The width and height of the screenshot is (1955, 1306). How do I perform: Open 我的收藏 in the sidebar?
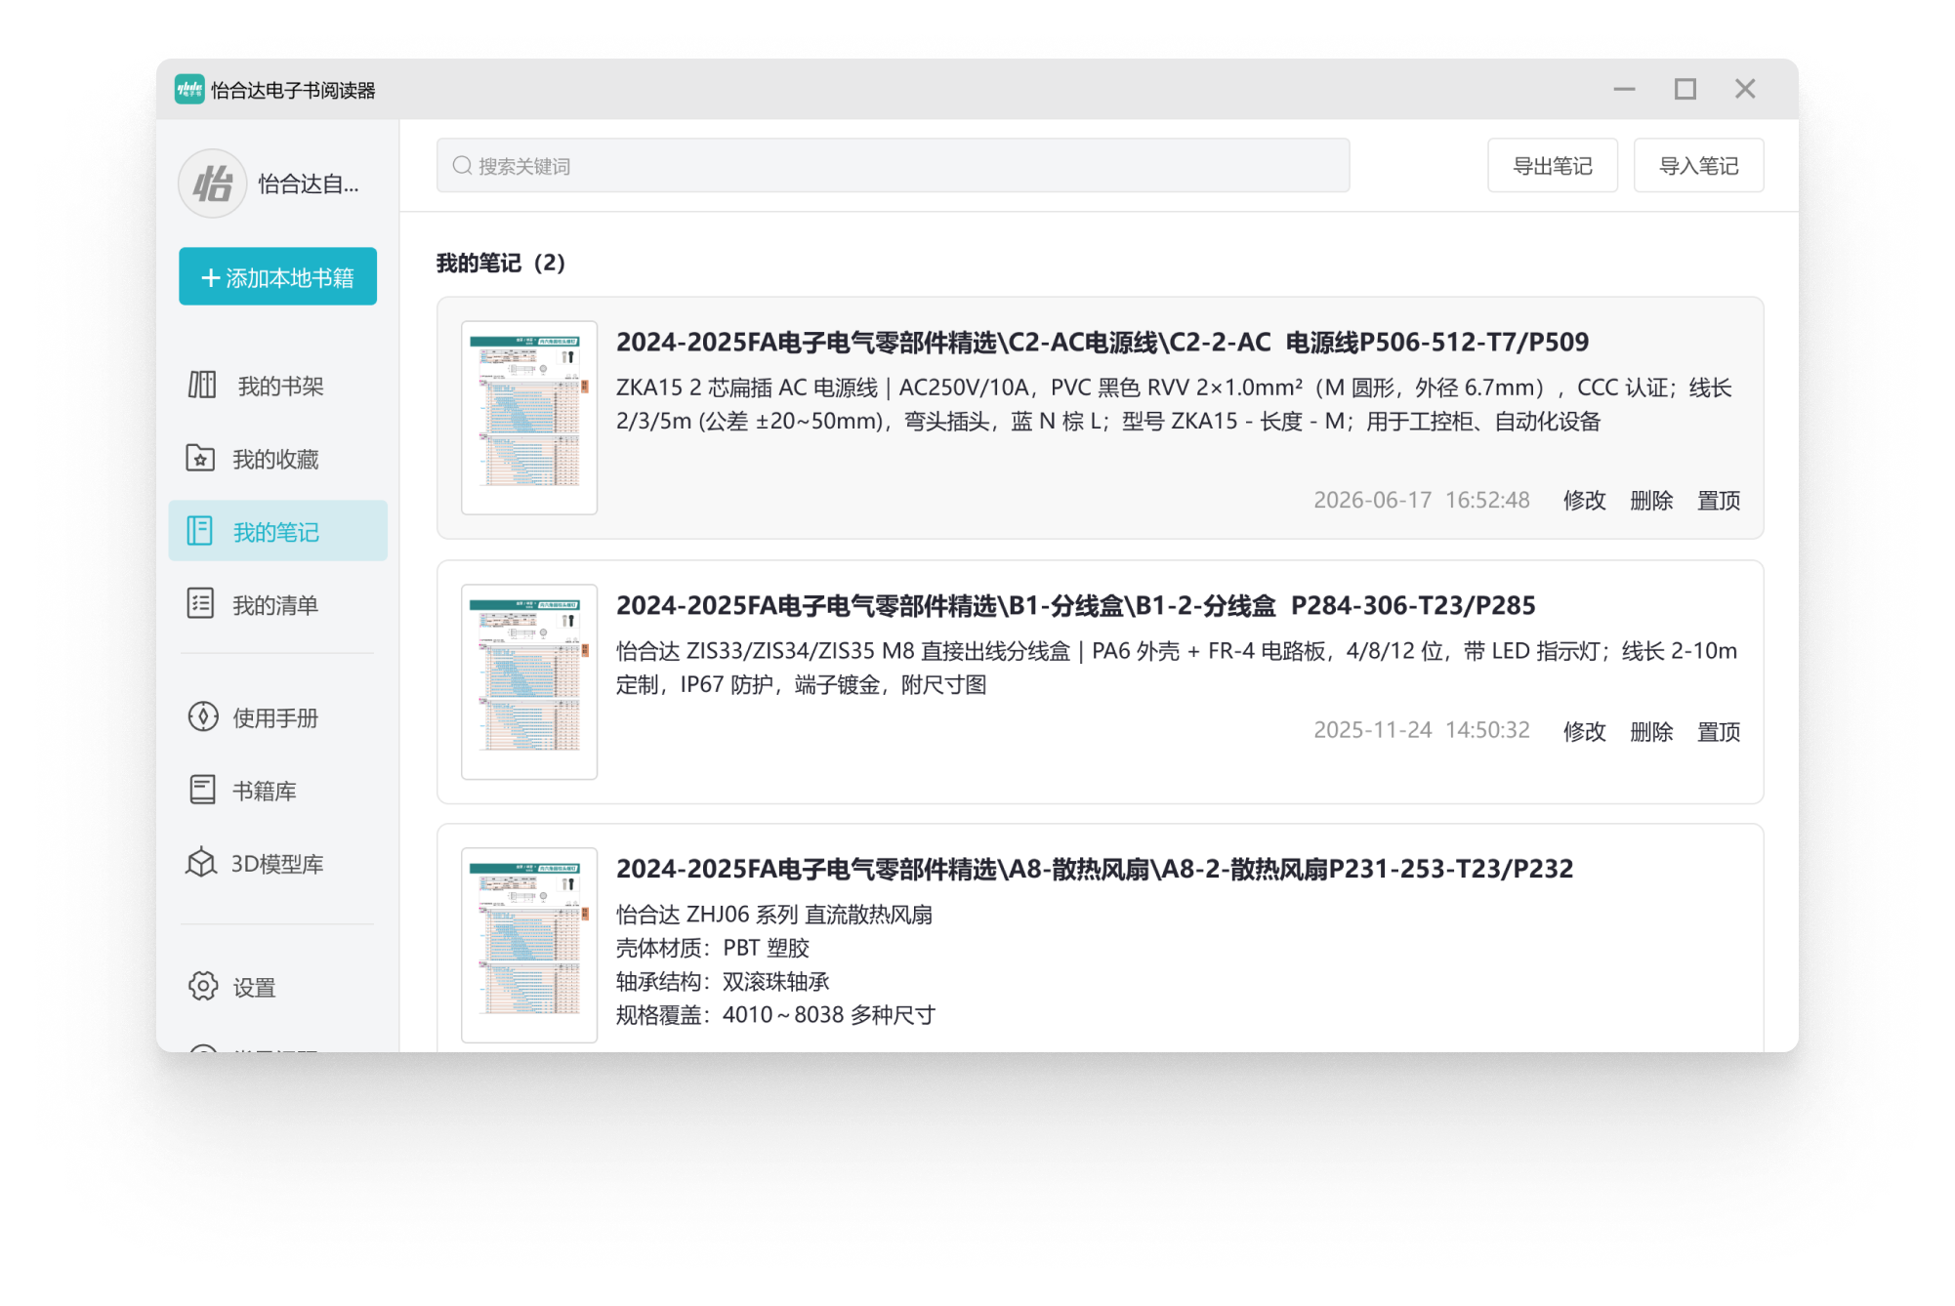click(278, 459)
